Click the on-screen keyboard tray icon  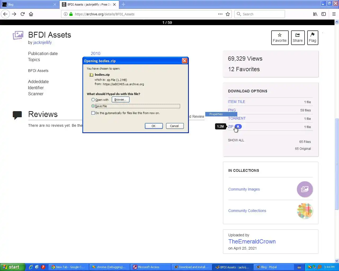tap(299, 267)
